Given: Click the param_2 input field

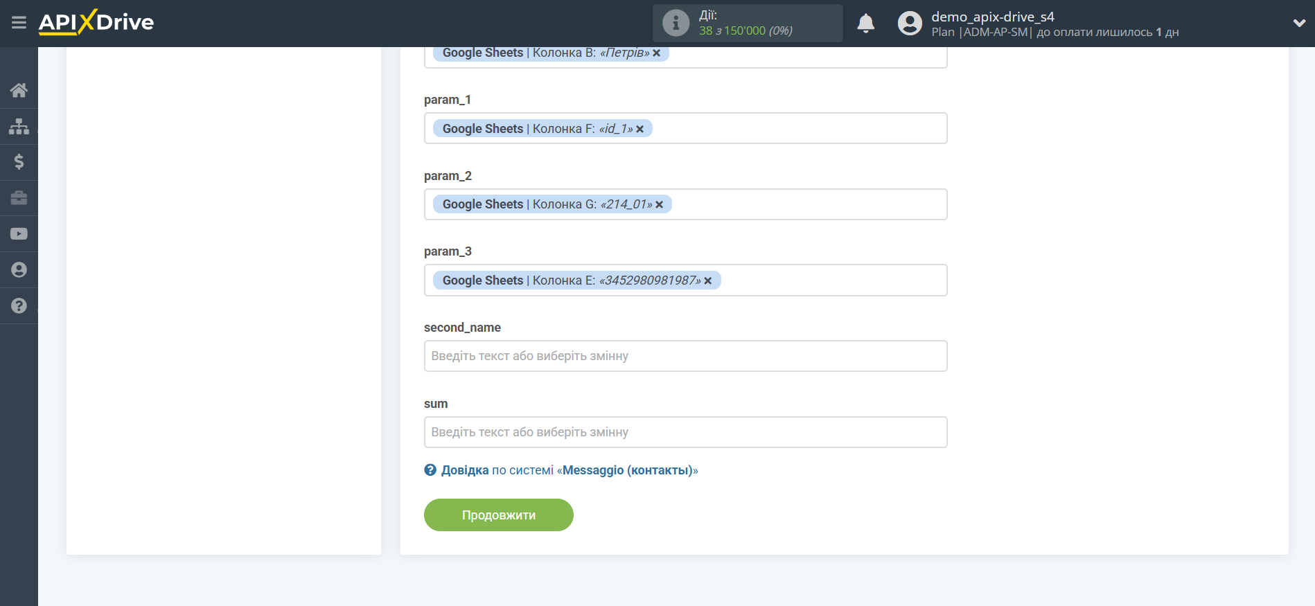Looking at the screenshot, I should coord(685,204).
